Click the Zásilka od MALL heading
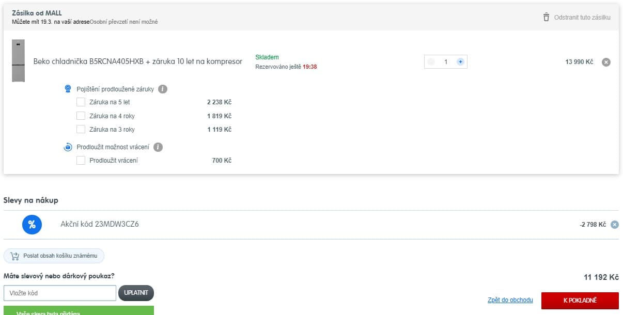The height and width of the screenshot is (315, 623). coord(37,13)
